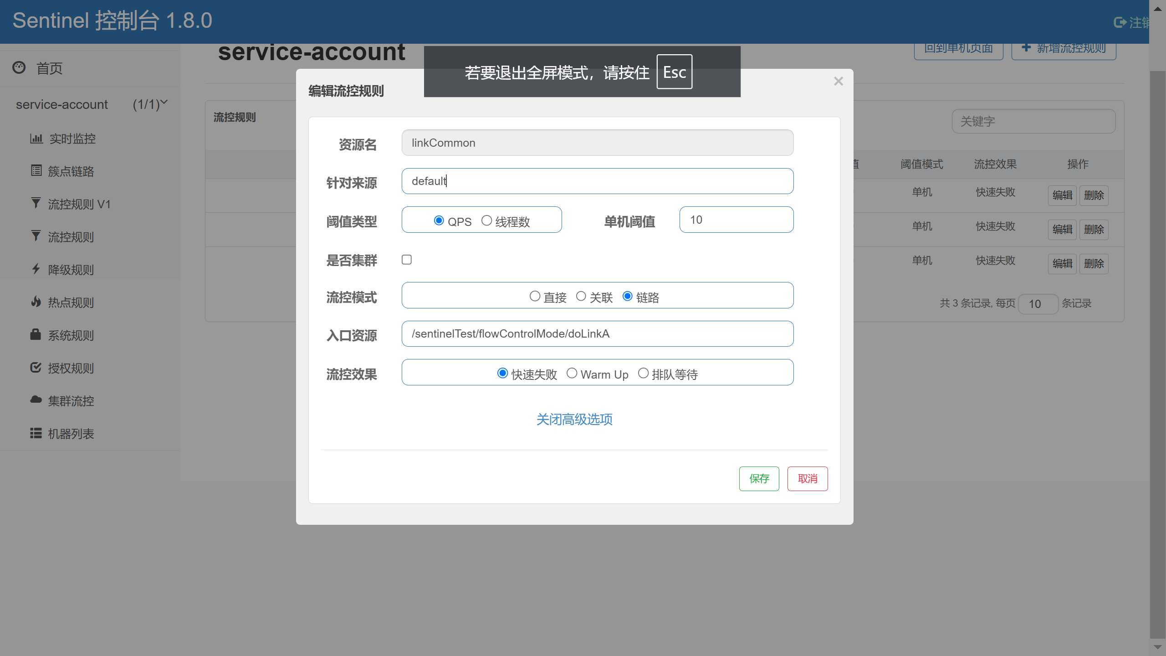
Task: Click the red 取消 button
Action: [x=807, y=479]
